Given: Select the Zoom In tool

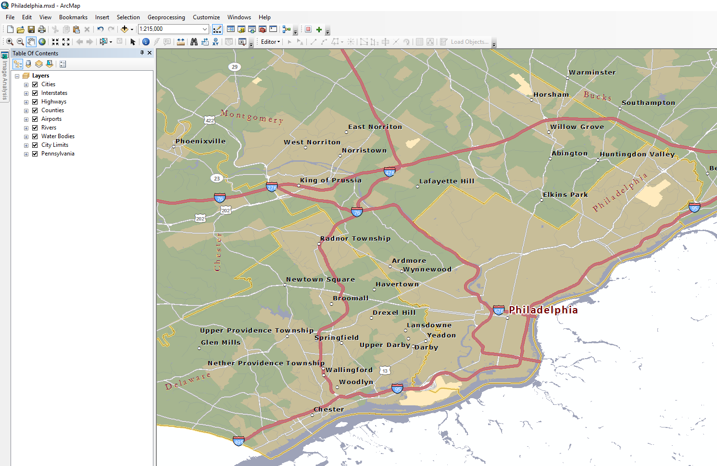Looking at the screenshot, I should point(10,42).
